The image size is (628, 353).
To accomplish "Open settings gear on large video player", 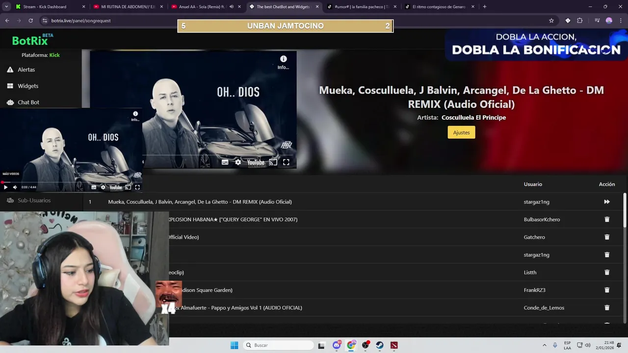I will pyautogui.click(x=238, y=162).
